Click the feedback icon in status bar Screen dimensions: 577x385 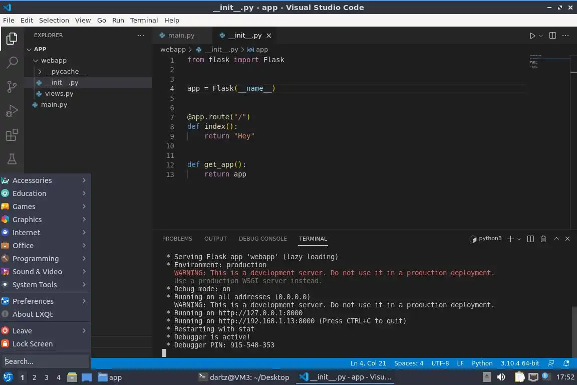(551, 363)
